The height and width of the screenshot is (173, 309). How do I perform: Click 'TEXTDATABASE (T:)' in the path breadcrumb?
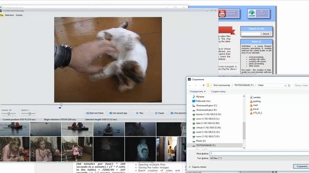pos(244,86)
